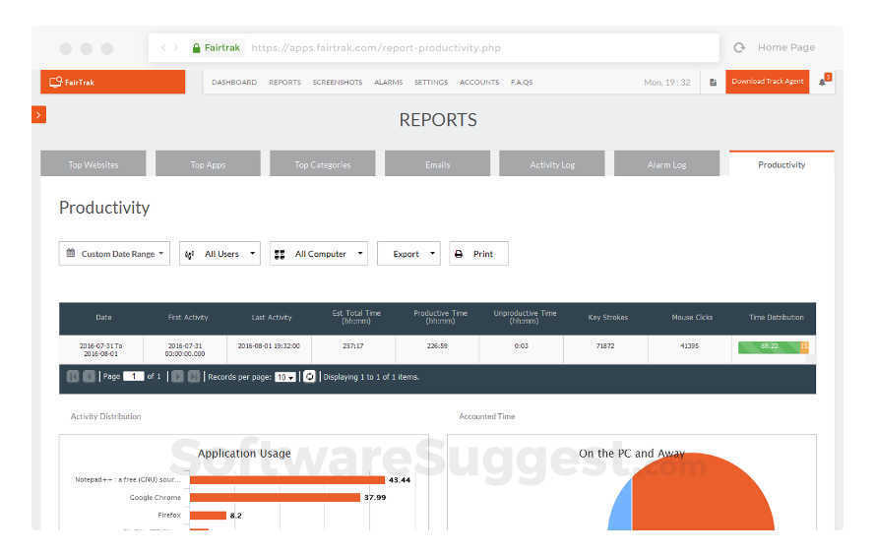Click the Print button
Screen dimensions: 876x554
tap(478, 254)
